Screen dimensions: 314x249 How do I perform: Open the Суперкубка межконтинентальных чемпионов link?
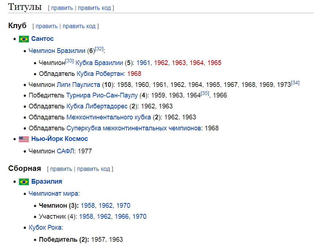coord(134,128)
